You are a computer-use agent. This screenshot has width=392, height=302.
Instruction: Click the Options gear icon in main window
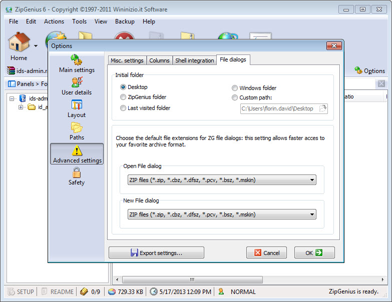point(358,70)
